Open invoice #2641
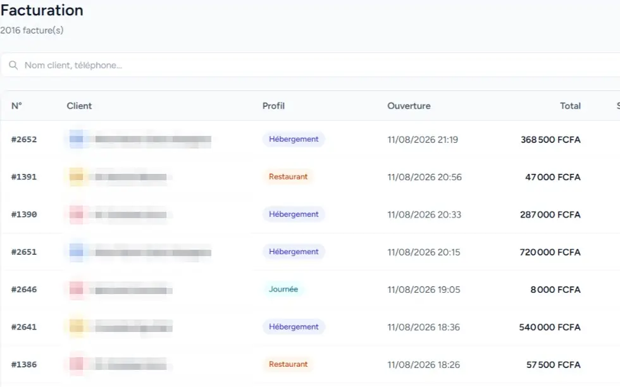620x387 pixels. [24, 328]
